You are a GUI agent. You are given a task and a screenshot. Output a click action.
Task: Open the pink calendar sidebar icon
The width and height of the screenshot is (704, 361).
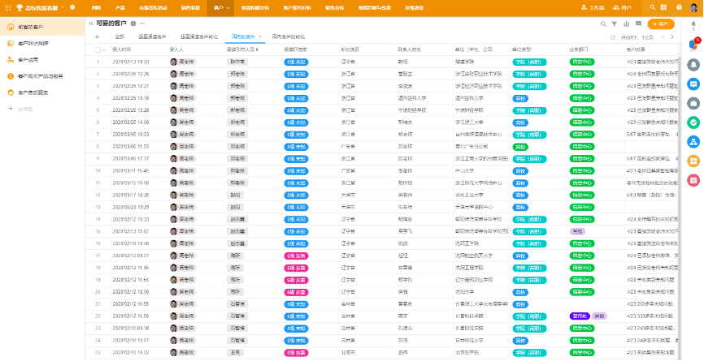pyautogui.click(x=693, y=180)
